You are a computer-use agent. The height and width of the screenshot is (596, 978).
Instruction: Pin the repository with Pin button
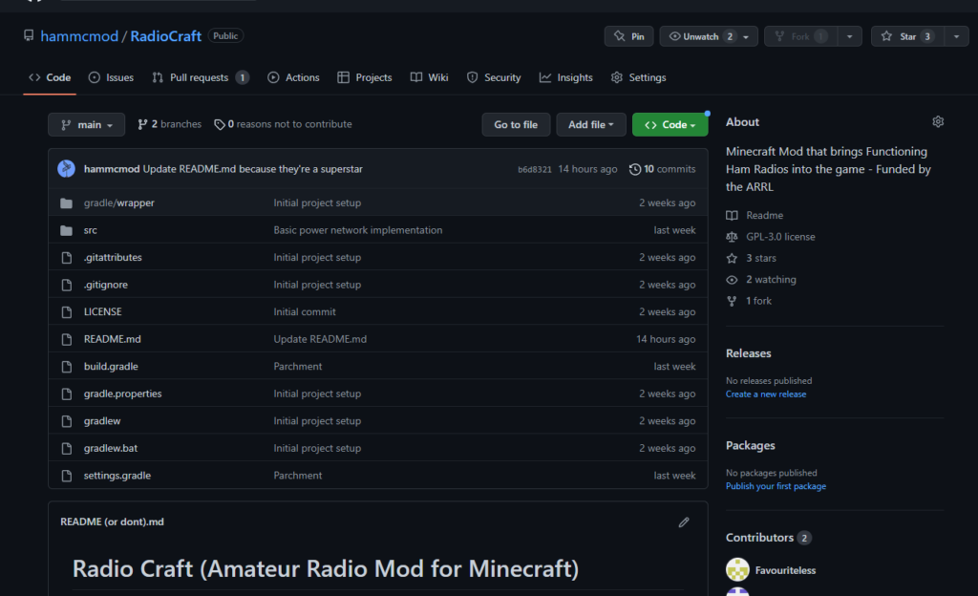(628, 36)
